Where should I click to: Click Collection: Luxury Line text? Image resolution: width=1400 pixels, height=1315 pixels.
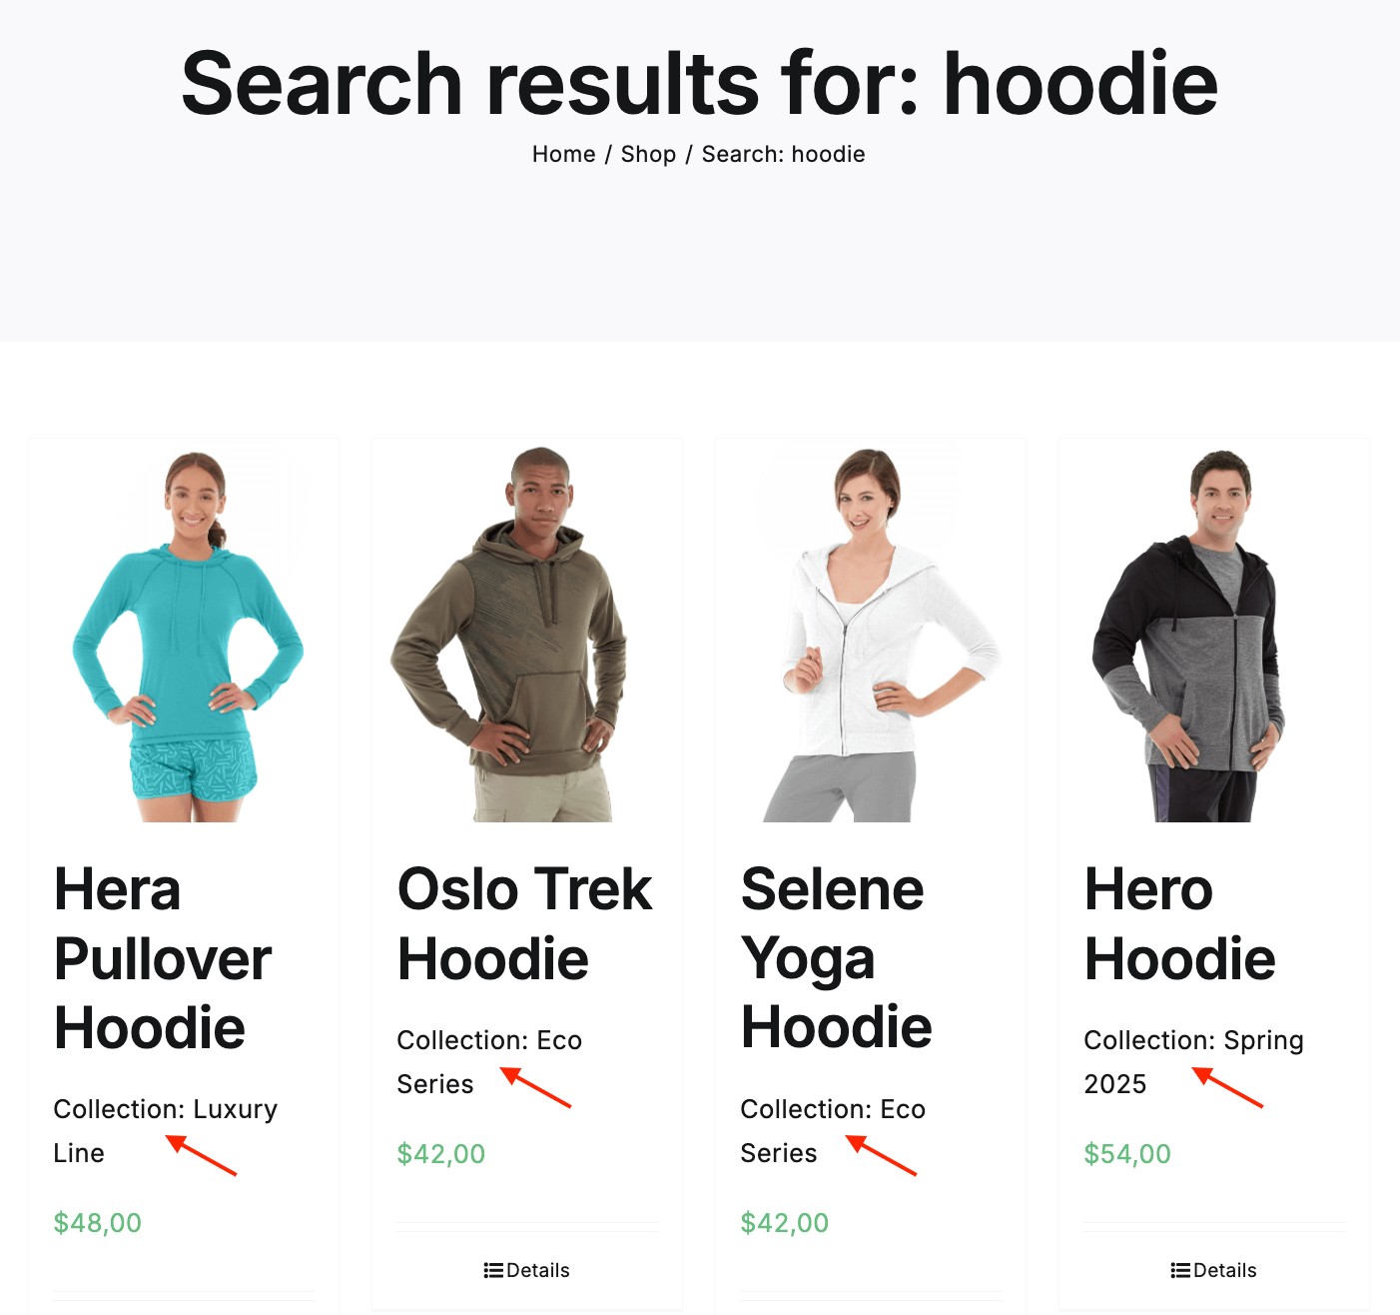coord(166,1131)
